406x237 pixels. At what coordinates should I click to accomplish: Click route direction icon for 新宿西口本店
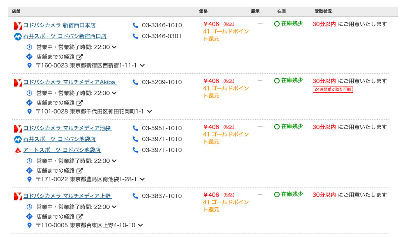pyautogui.click(x=30, y=57)
